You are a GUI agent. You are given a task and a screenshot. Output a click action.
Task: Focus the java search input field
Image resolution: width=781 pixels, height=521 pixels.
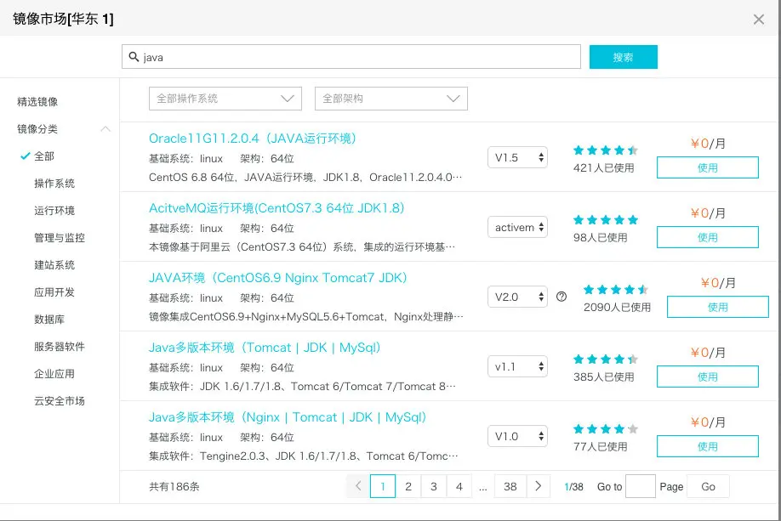351,57
